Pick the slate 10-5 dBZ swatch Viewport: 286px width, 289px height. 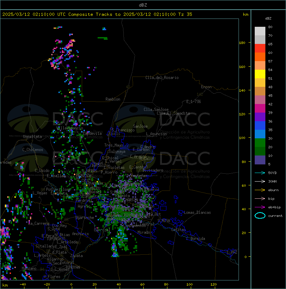pos(260,160)
